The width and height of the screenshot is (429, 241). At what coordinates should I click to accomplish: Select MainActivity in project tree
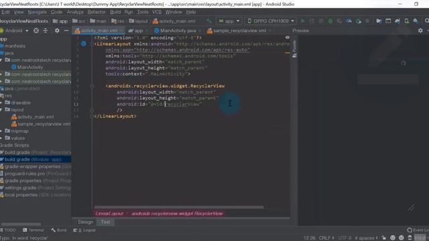[27, 67]
